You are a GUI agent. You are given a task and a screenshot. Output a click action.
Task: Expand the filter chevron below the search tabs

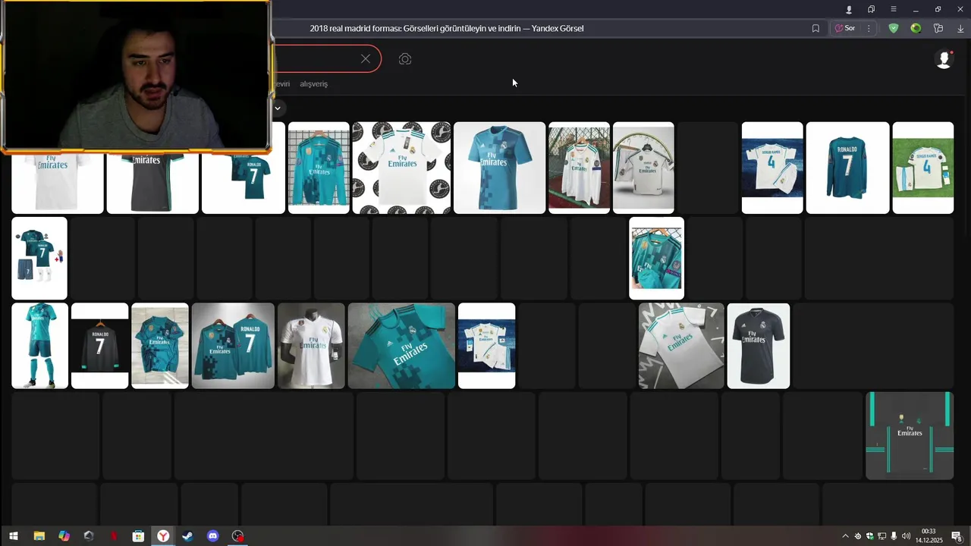pos(278,108)
